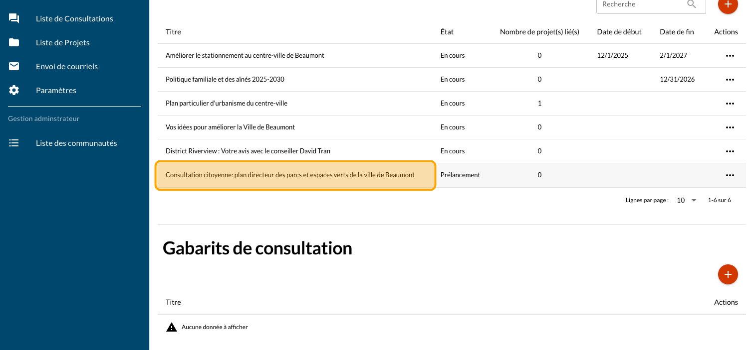Sort by the Date de début column header
The height and width of the screenshot is (350, 754).
pyautogui.click(x=619, y=32)
